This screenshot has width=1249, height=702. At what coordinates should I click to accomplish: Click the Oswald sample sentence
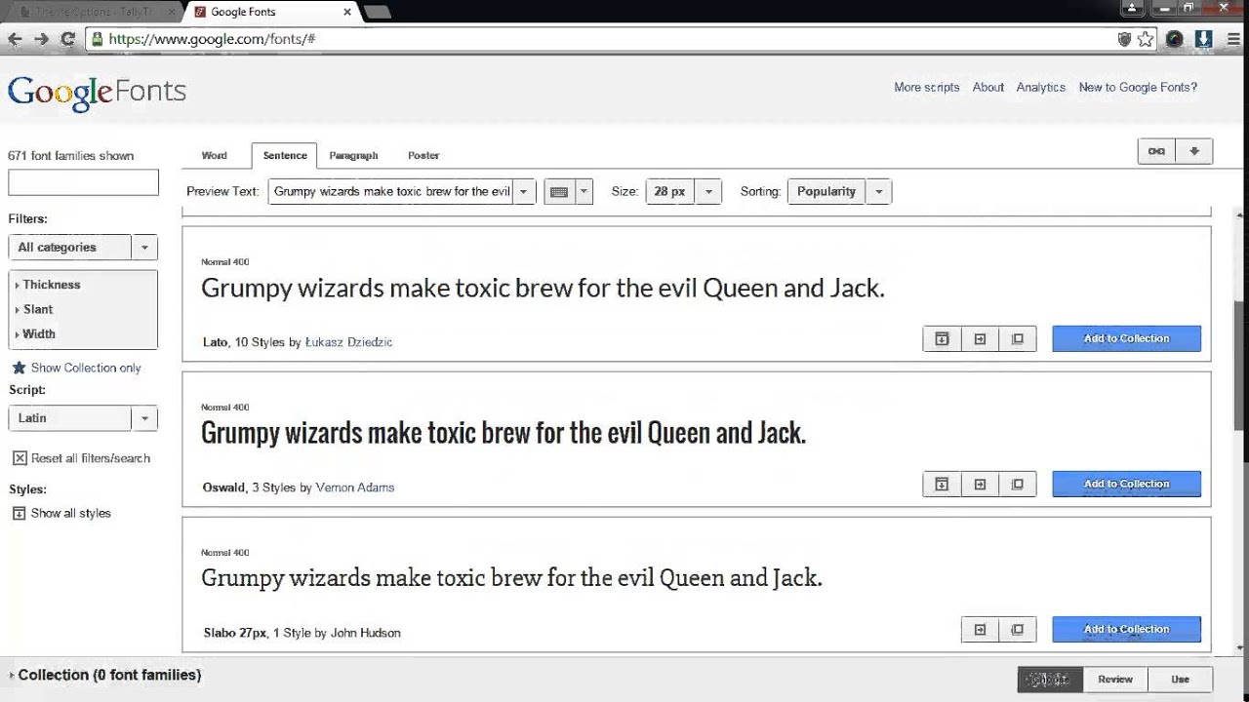(504, 433)
